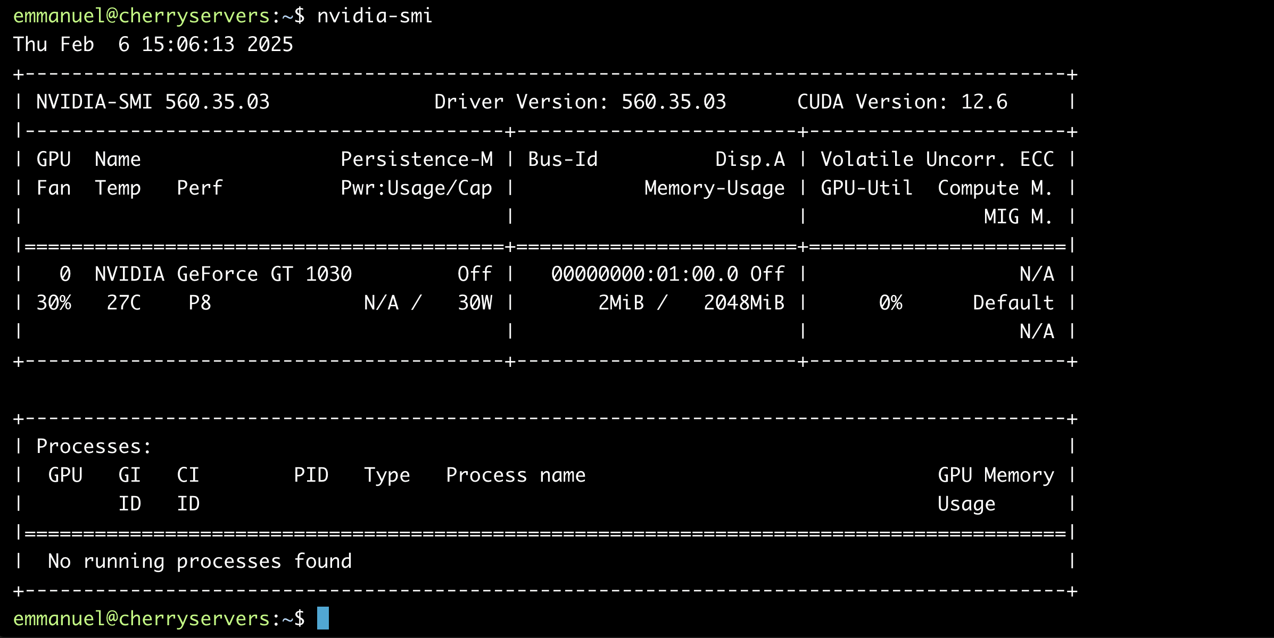The image size is (1274, 638).
Task: Select the temperature 27C reading
Action: click(x=123, y=302)
